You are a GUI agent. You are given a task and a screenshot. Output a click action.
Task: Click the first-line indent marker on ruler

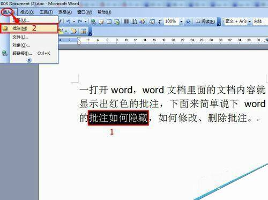point(79,38)
